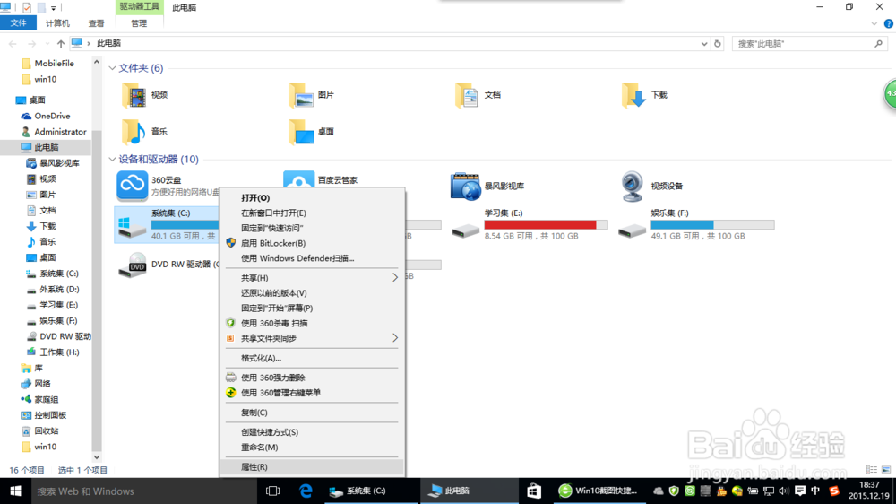896x504 pixels.
Task: Open the 查看 ribbon tab
Action: point(96,23)
